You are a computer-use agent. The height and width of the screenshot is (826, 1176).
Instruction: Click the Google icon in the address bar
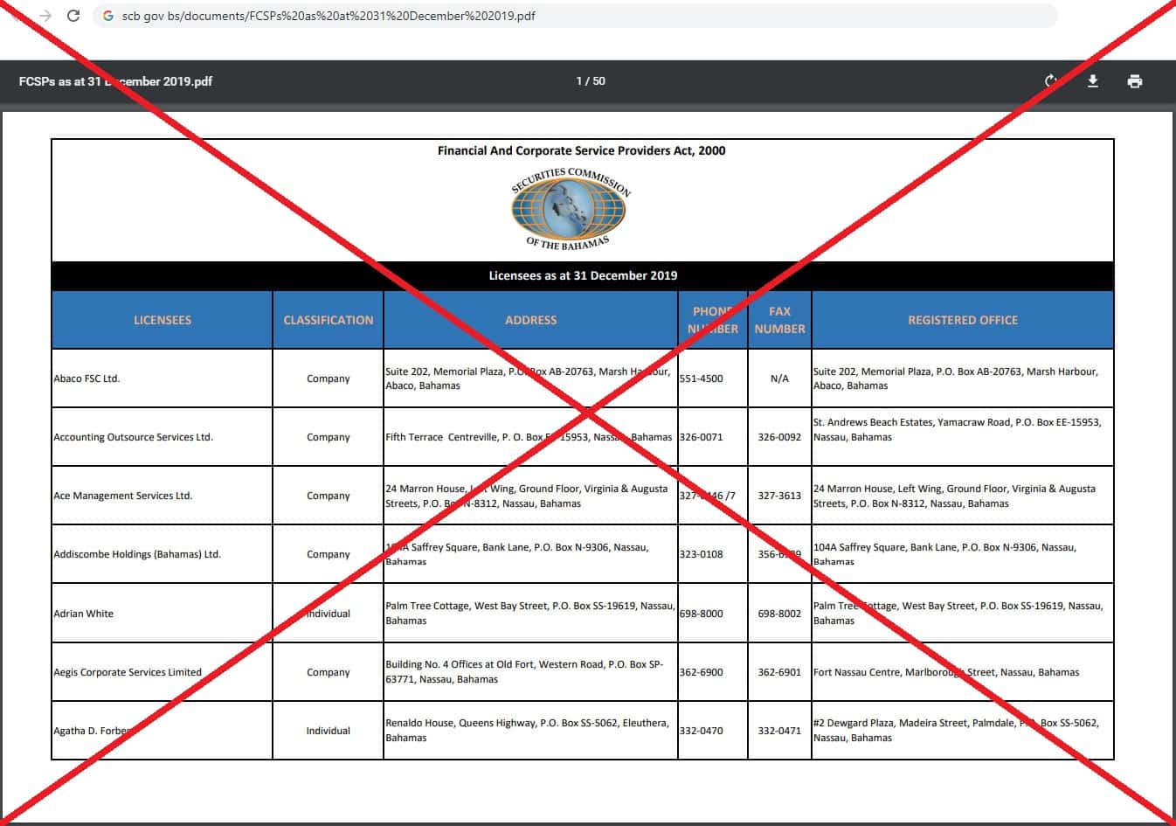pyautogui.click(x=108, y=16)
